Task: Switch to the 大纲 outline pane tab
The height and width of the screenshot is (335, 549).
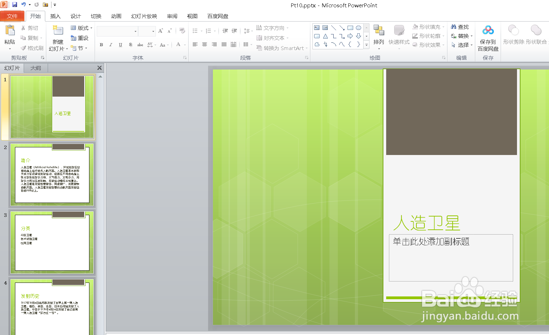Action: click(35, 68)
